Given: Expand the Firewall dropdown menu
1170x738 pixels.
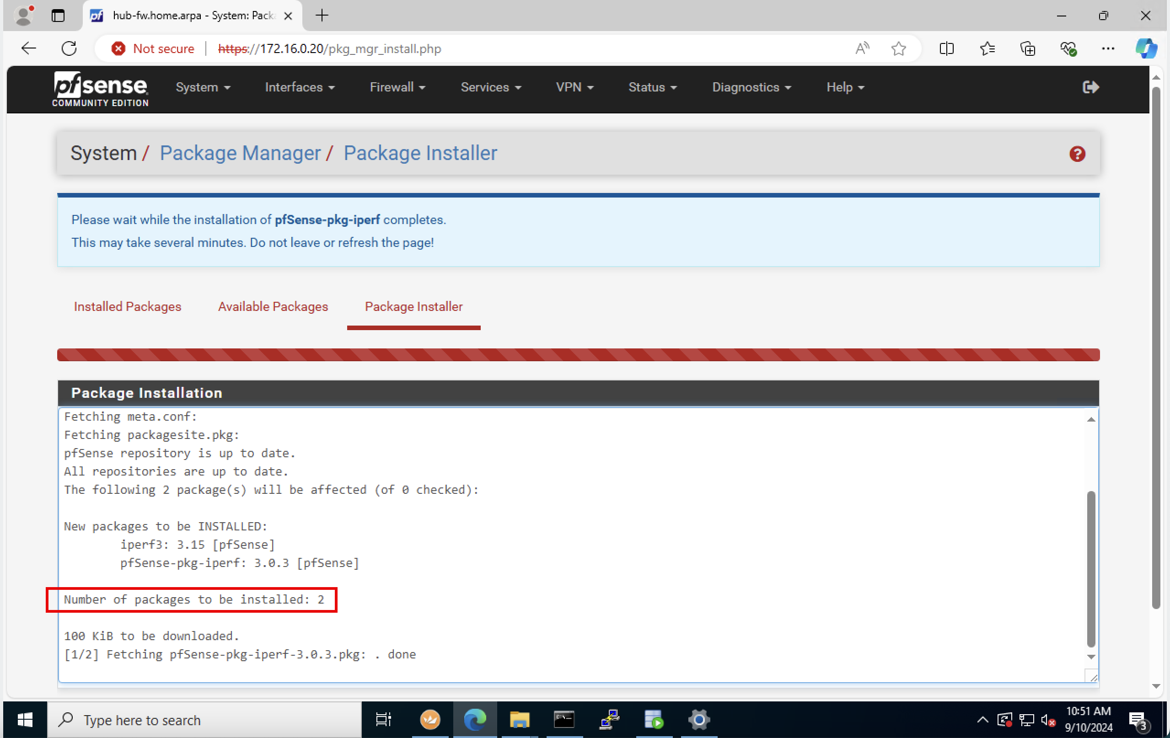Looking at the screenshot, I should point(397,87).
